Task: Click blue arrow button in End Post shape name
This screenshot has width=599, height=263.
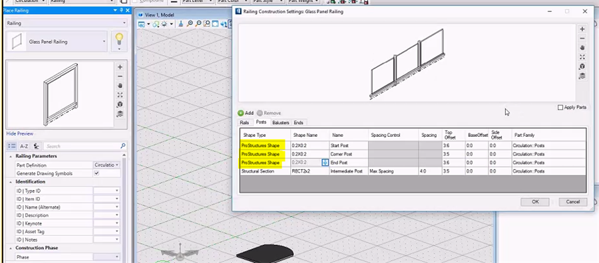Action: click(325, 163)
